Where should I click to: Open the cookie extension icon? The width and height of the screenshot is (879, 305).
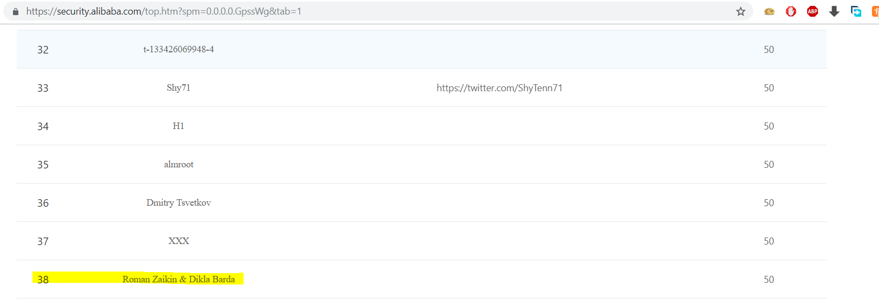(x=769, y=11)
